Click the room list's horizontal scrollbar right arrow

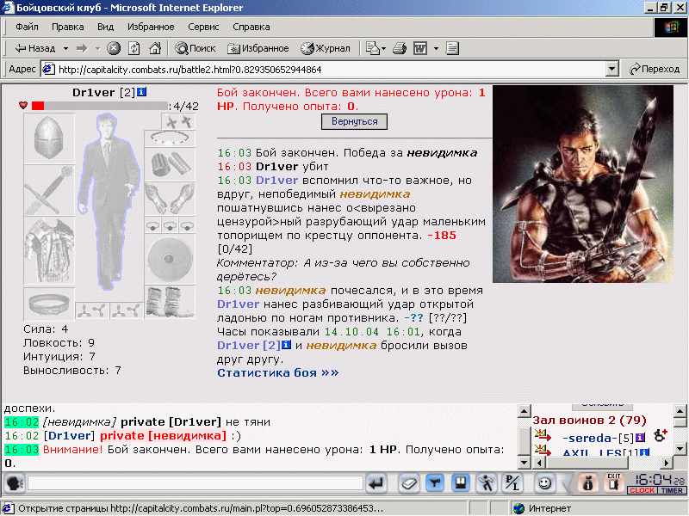[667, 463]
